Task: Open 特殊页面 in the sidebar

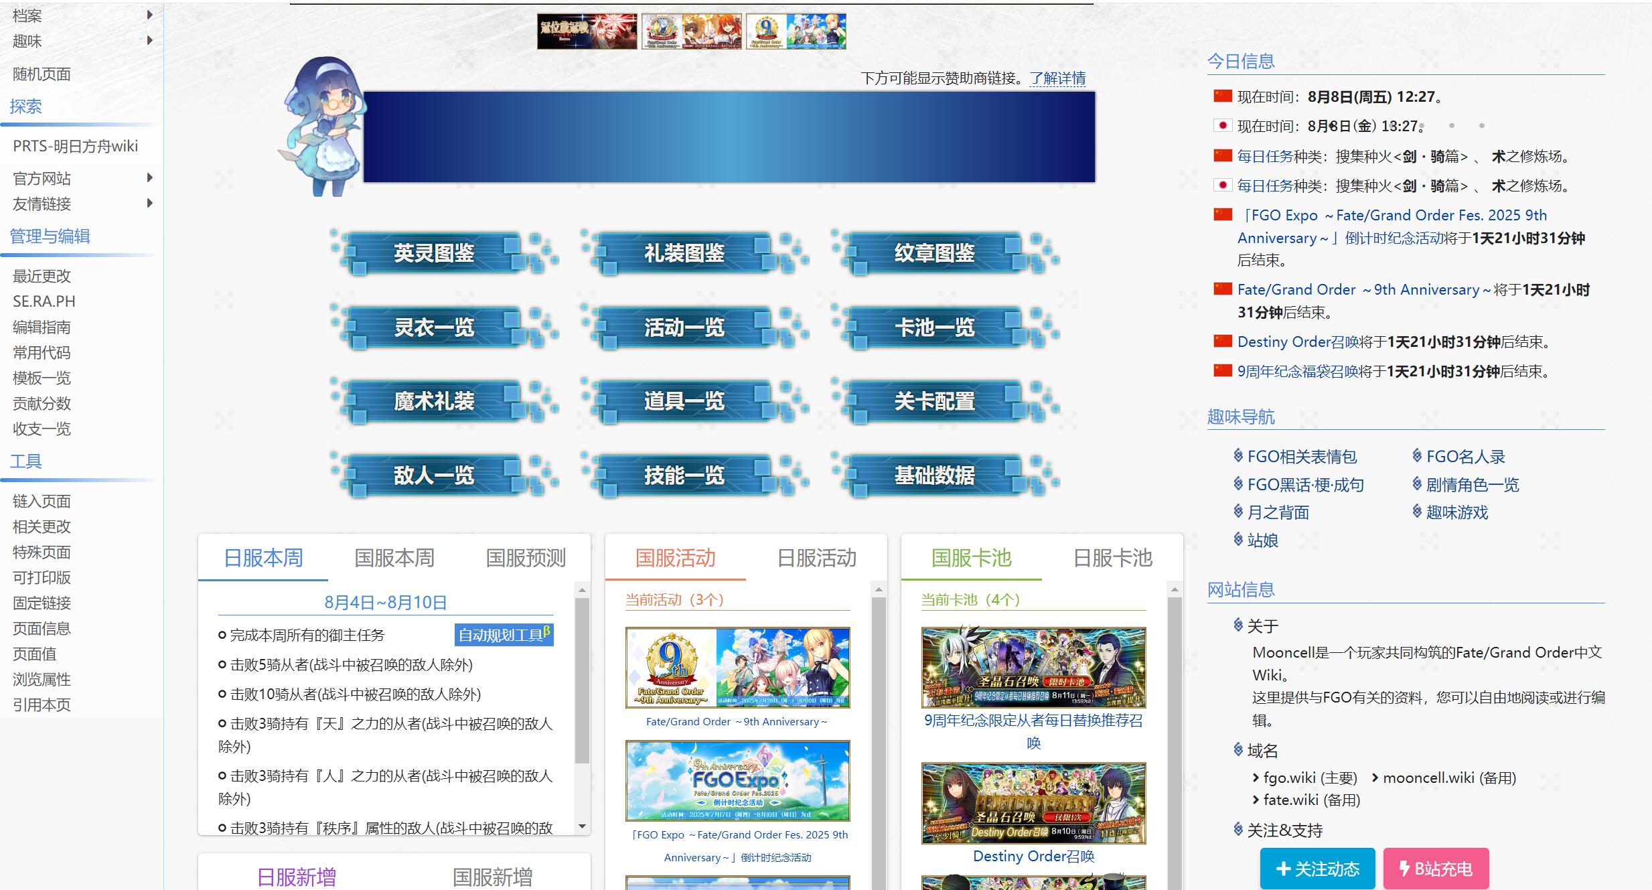Action: coord(42,552)
